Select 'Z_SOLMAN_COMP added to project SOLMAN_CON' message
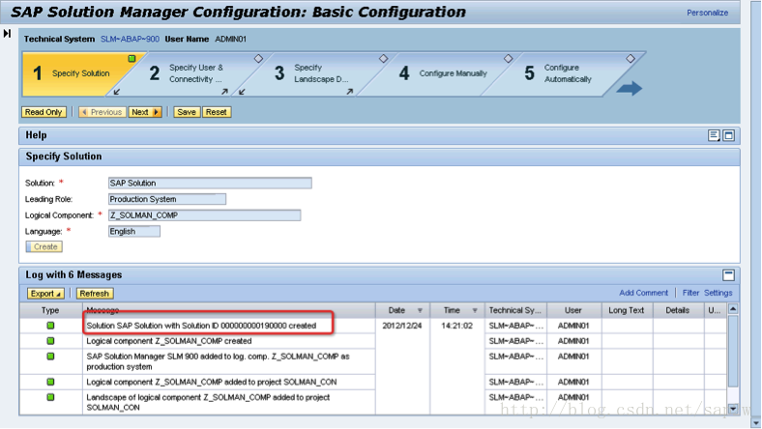The width and height of the screenshot is (762, 429). coord(212,382)
